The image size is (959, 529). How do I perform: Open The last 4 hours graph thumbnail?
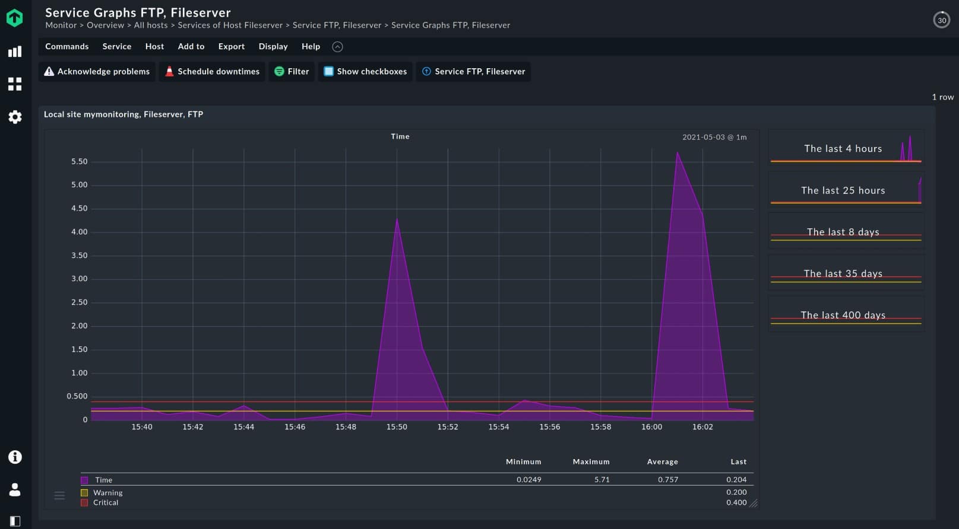(x=846, y=148)
